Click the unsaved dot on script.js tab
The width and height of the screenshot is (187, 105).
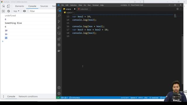pos(75,9)
